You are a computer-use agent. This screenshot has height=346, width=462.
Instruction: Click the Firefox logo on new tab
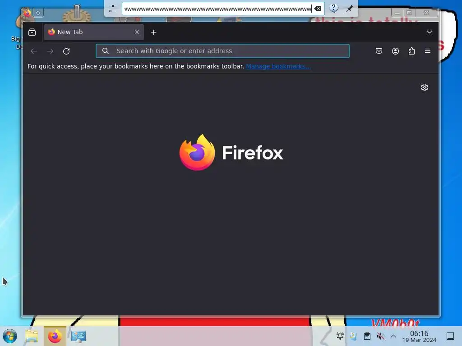pos(231,152)
